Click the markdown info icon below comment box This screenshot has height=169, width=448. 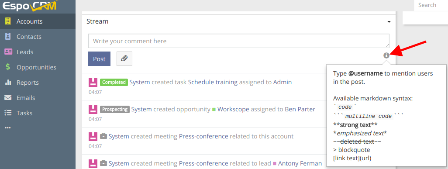click(386, 55)
